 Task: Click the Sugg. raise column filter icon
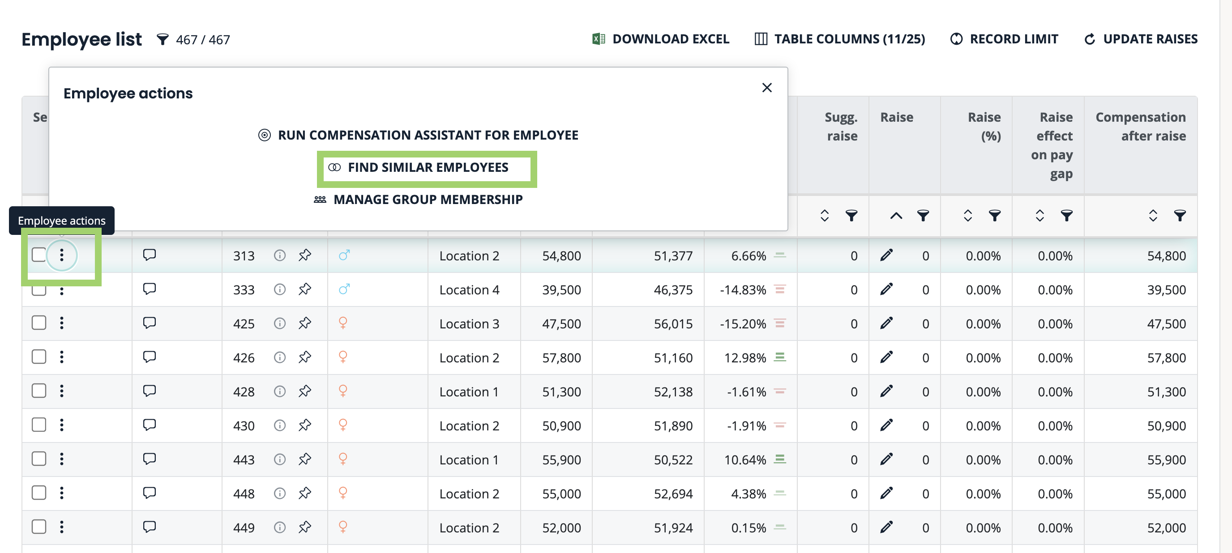[851, 216]
